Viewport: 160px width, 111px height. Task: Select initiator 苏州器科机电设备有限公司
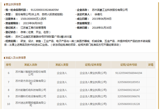(31, 96)
